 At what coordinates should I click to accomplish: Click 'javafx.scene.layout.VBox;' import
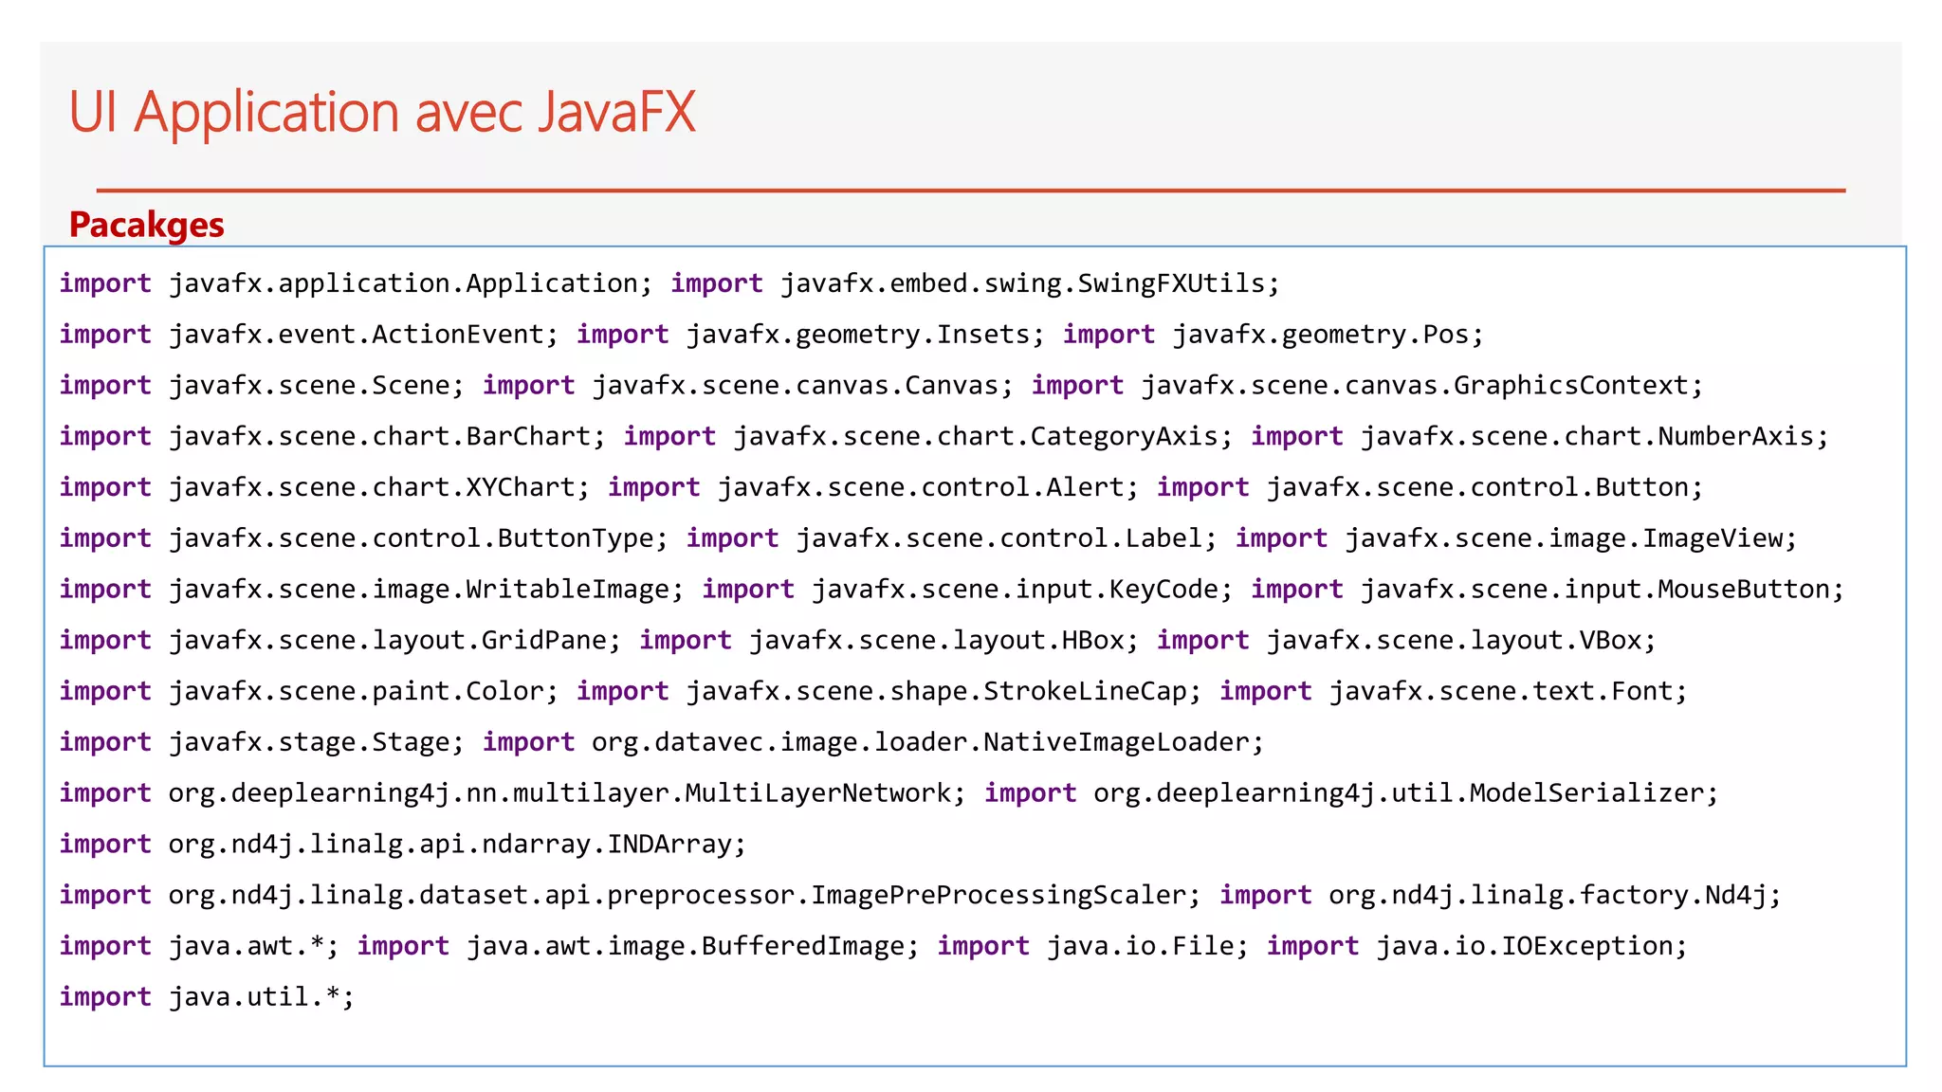[x=1461, y=642]
